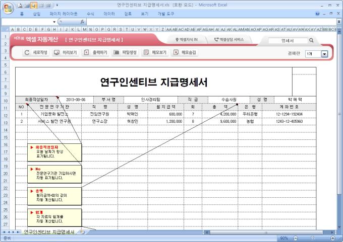This screenshot has width=343, height=242.
Task: Click the Excel help question mark icon
Action: (317, 14)
